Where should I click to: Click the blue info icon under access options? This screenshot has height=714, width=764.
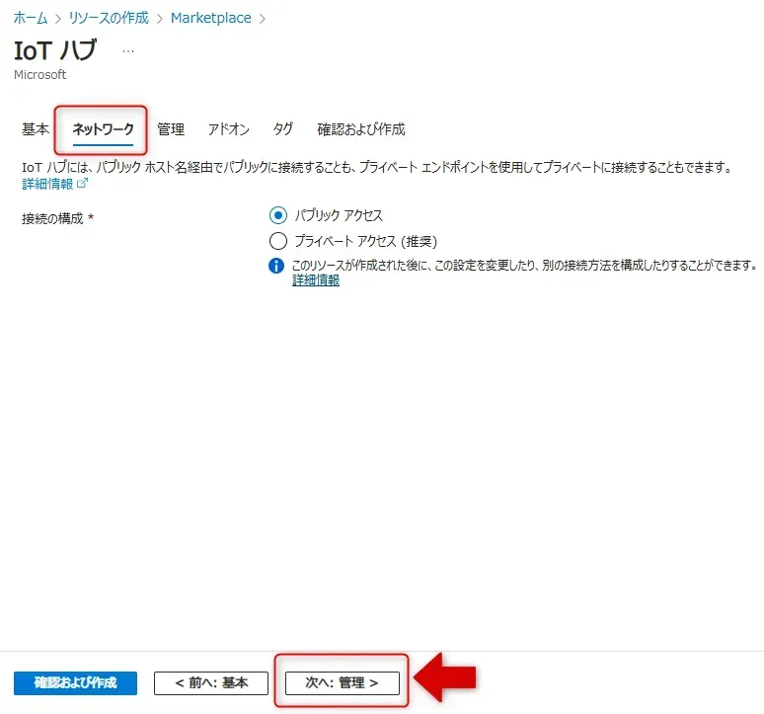pos(277,266)
